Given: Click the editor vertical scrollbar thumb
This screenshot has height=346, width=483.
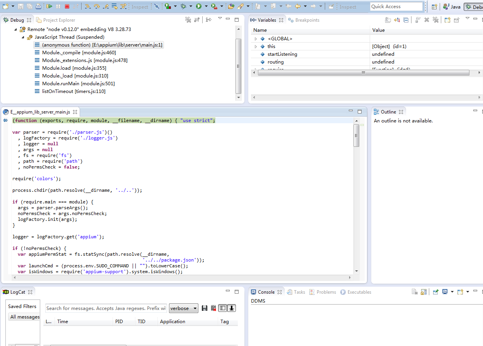Looking at the screenshot, I should point(356,136).
